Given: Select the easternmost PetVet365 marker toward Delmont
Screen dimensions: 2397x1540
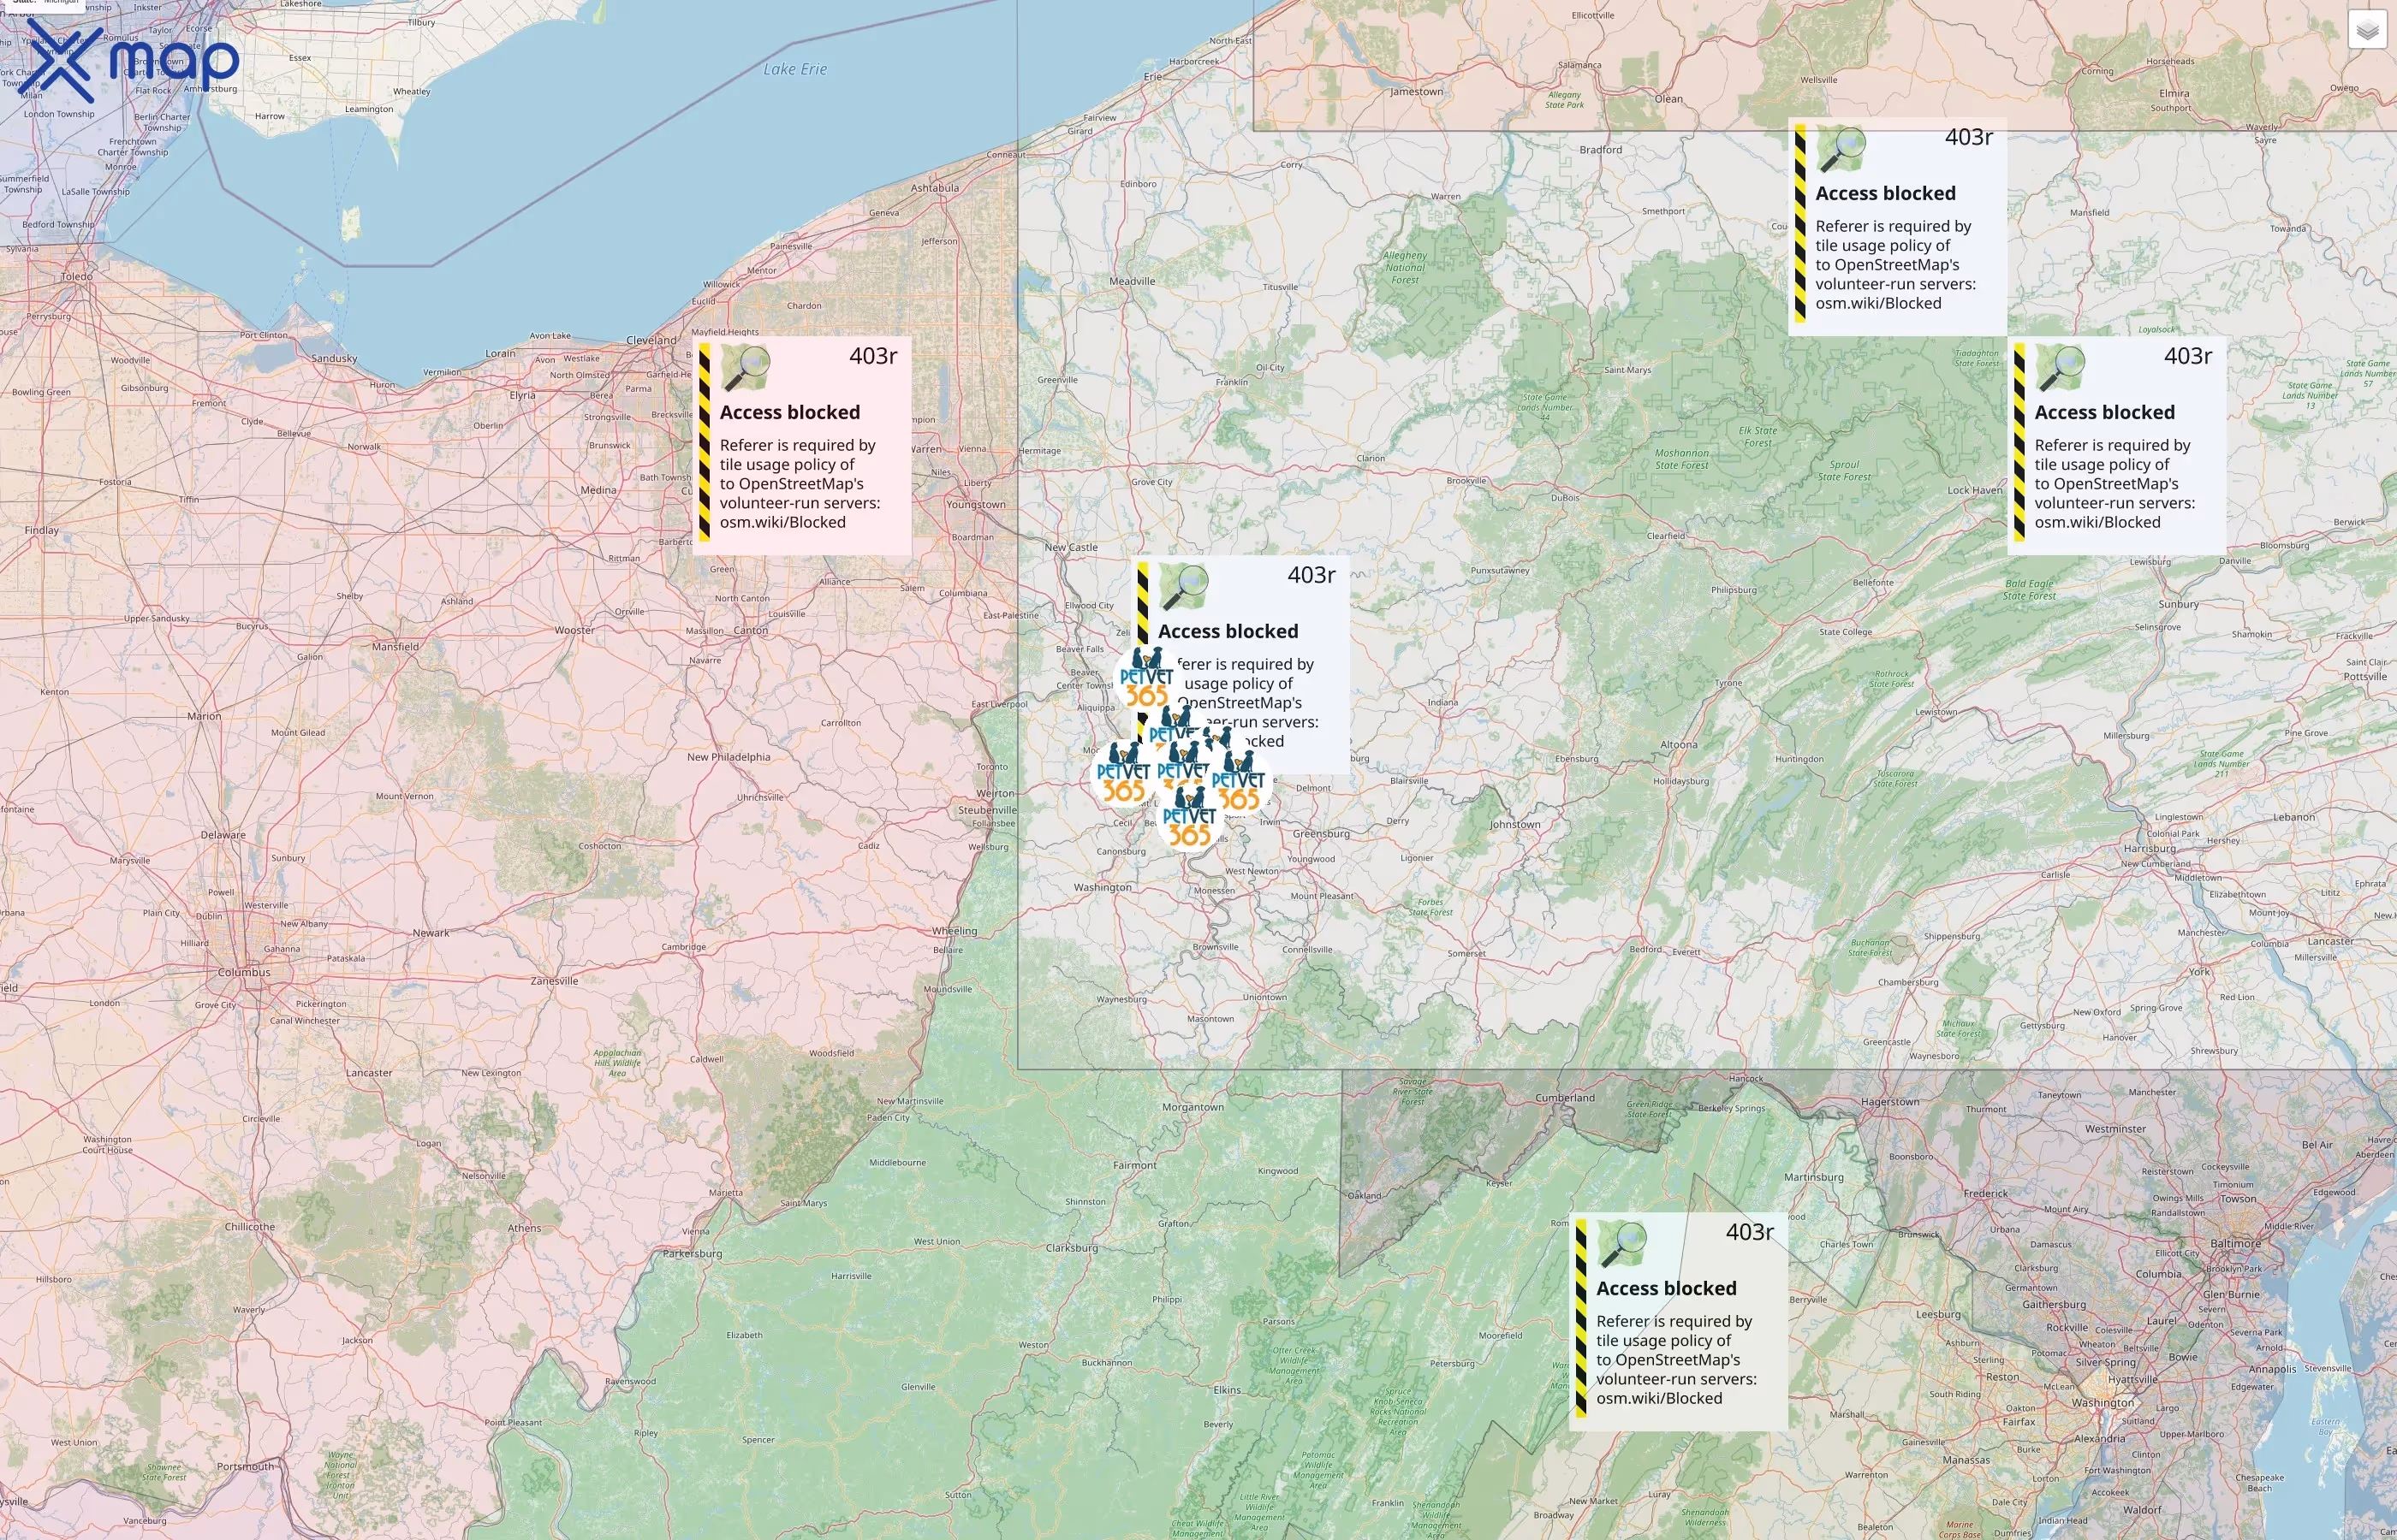Looking at the screenshot, I should pos(1239,781).
